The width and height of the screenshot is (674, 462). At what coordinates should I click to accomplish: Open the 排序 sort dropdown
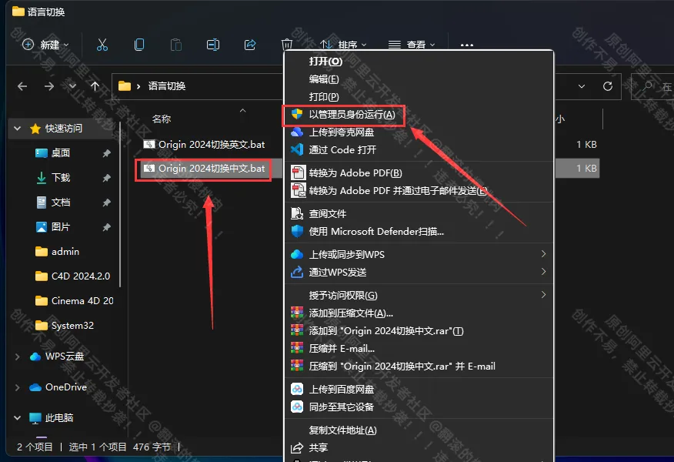click(343, 45)
